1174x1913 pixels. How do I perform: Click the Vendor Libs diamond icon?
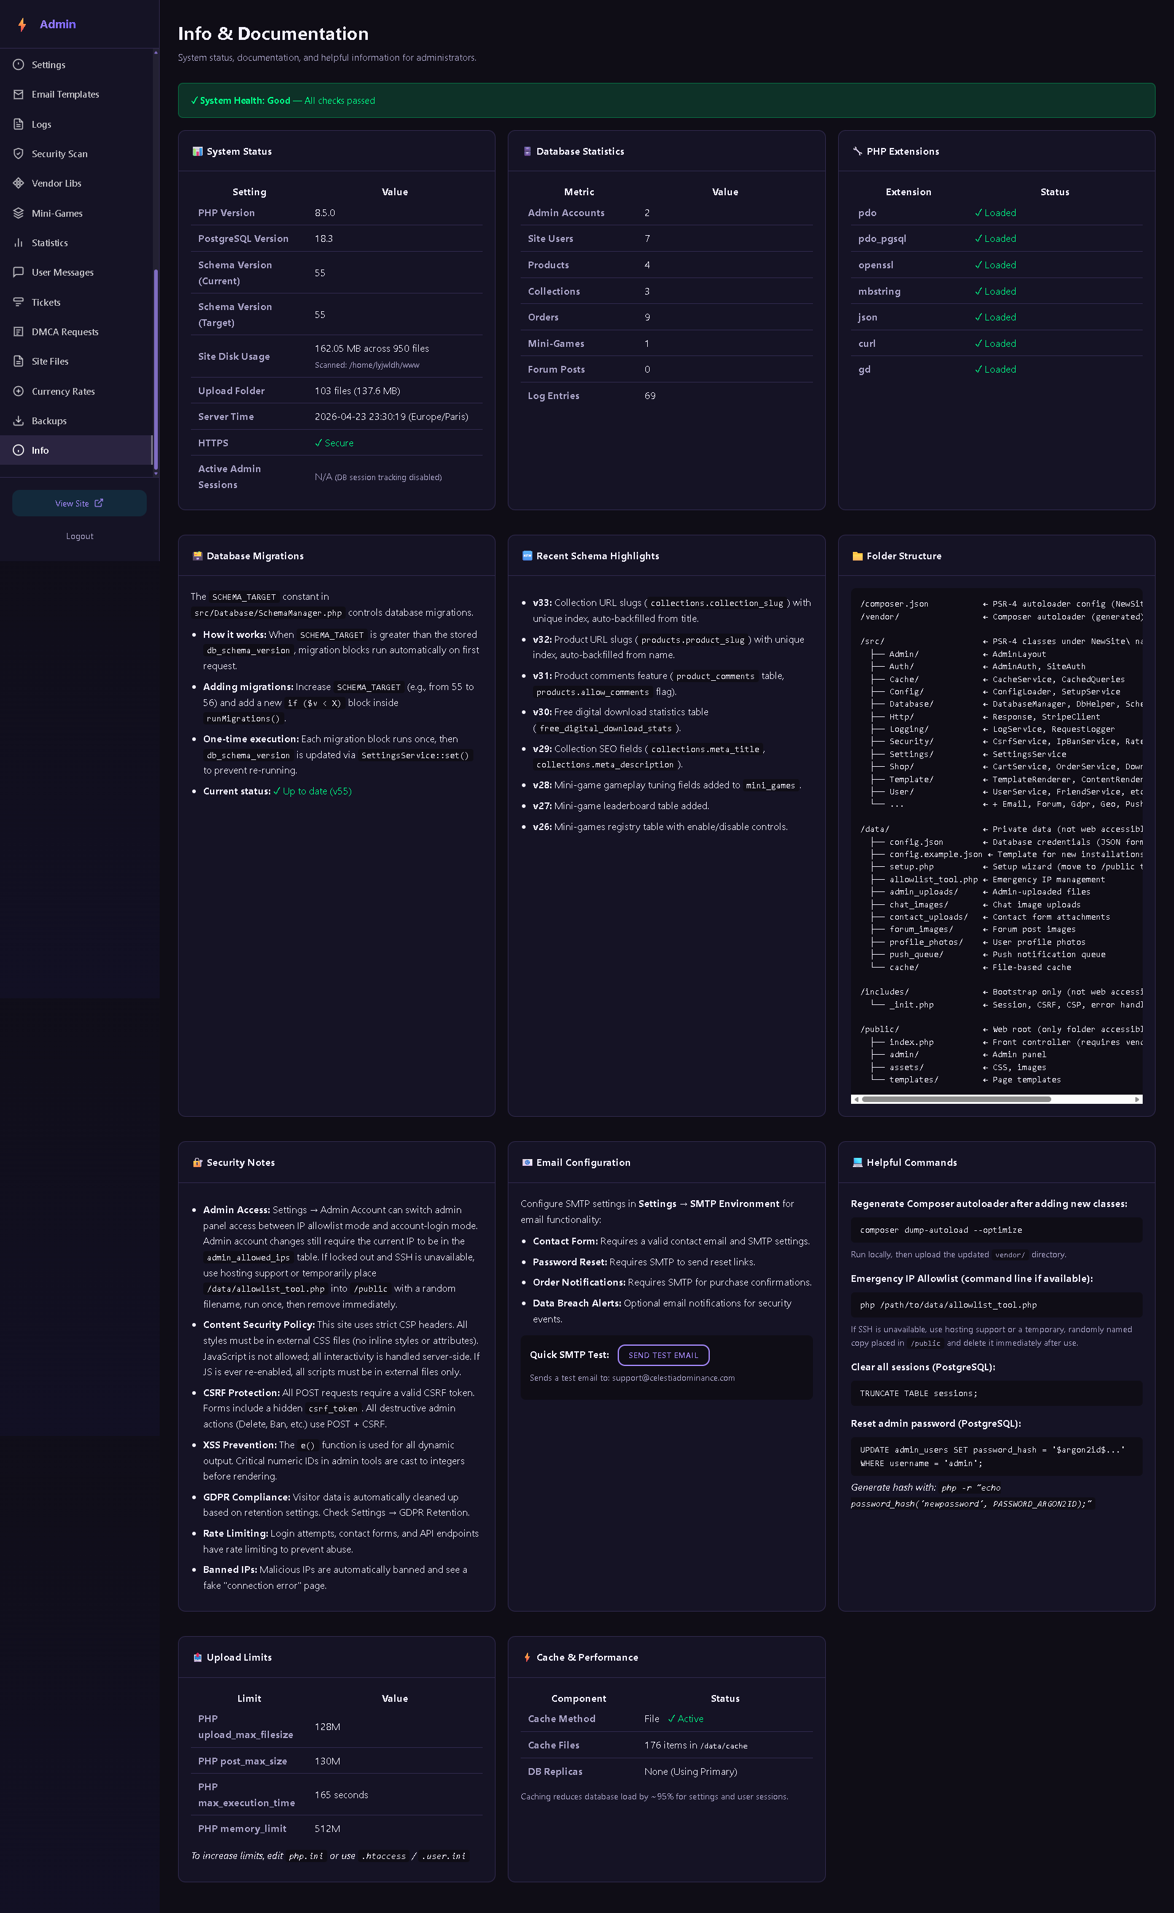click(18, 183)
